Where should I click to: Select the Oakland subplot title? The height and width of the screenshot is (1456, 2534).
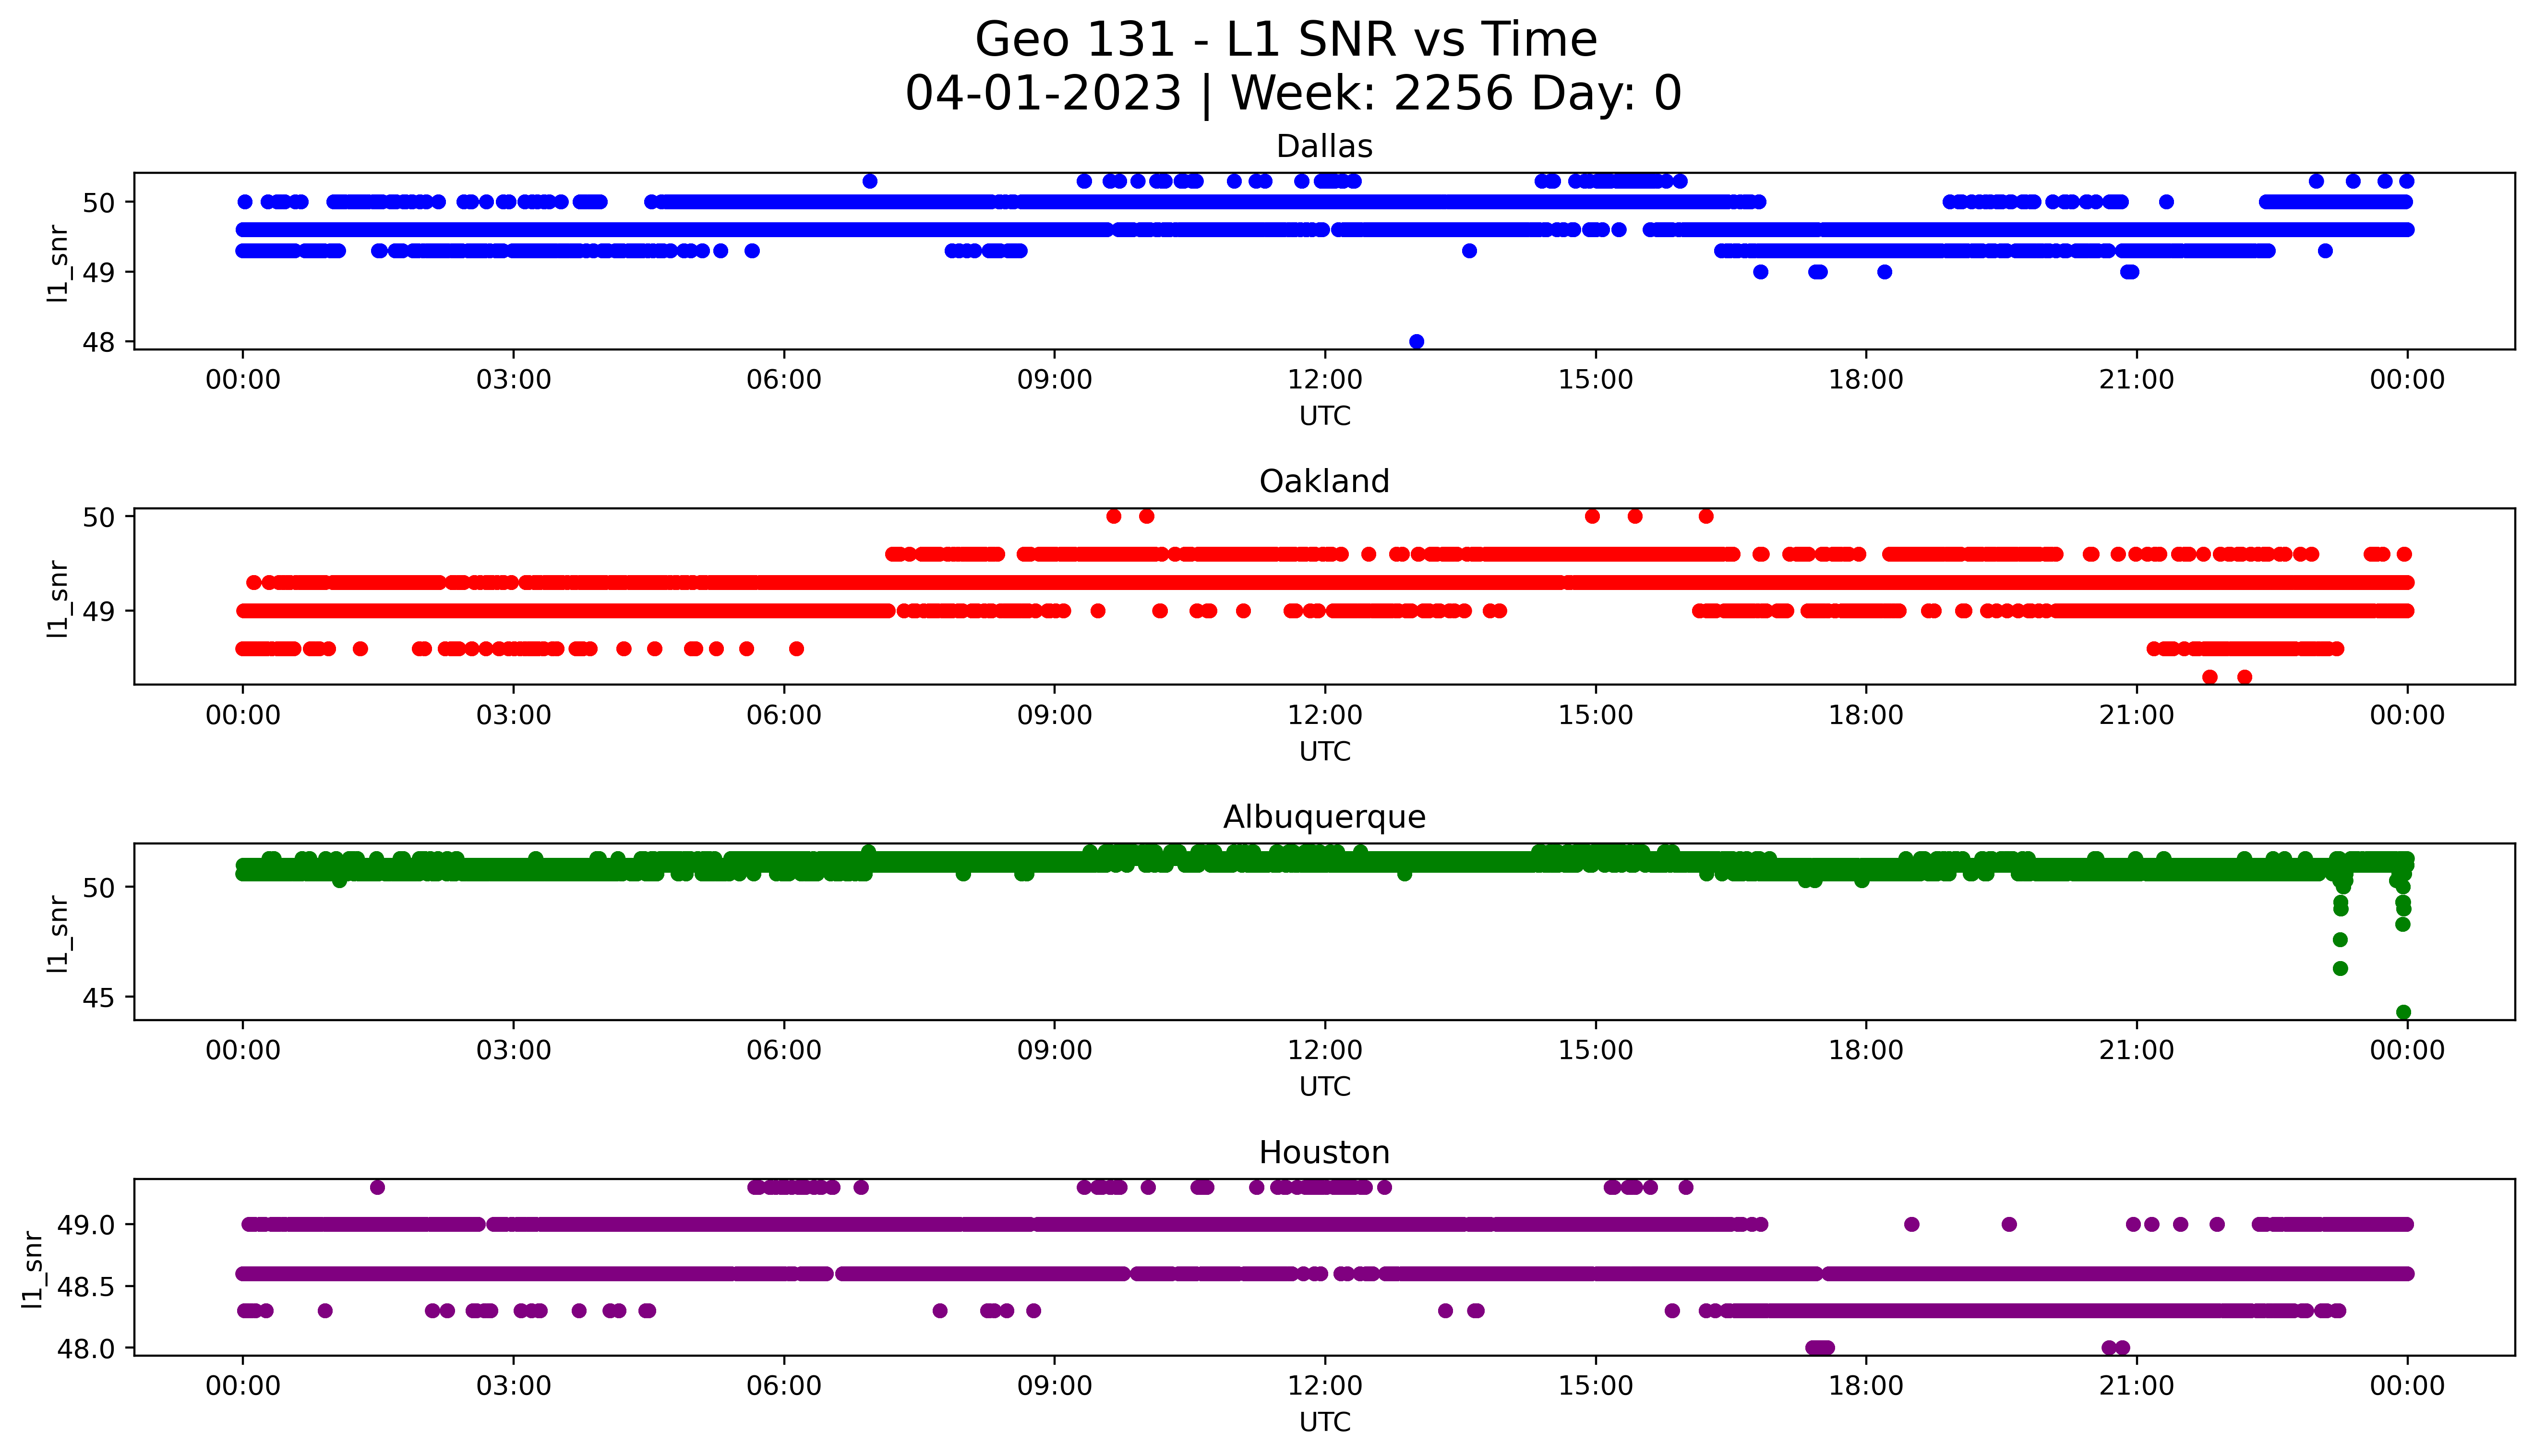[x=1324, y=482]
